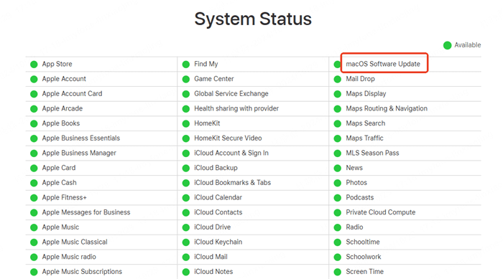Click the status dot for iCloud Calendar
Screen dimensions: 503x279
pyautogui.click(x=185, y=198)
